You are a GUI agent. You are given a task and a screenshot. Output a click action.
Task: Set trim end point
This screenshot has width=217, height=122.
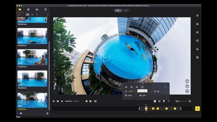tap(91, 101)
